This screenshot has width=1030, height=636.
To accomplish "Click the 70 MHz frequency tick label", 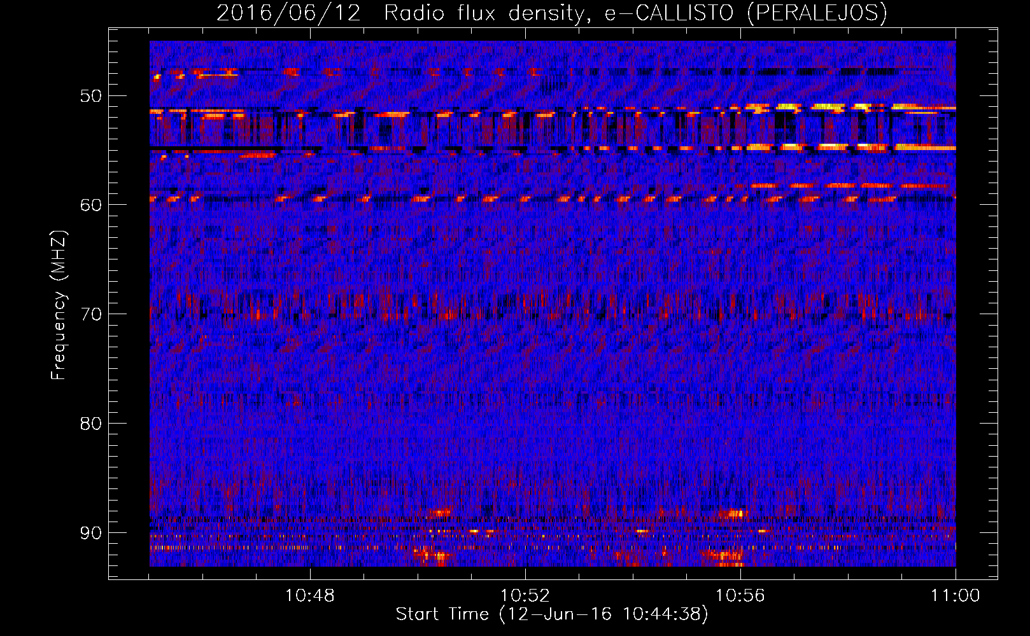I will (x=90, y=315).
